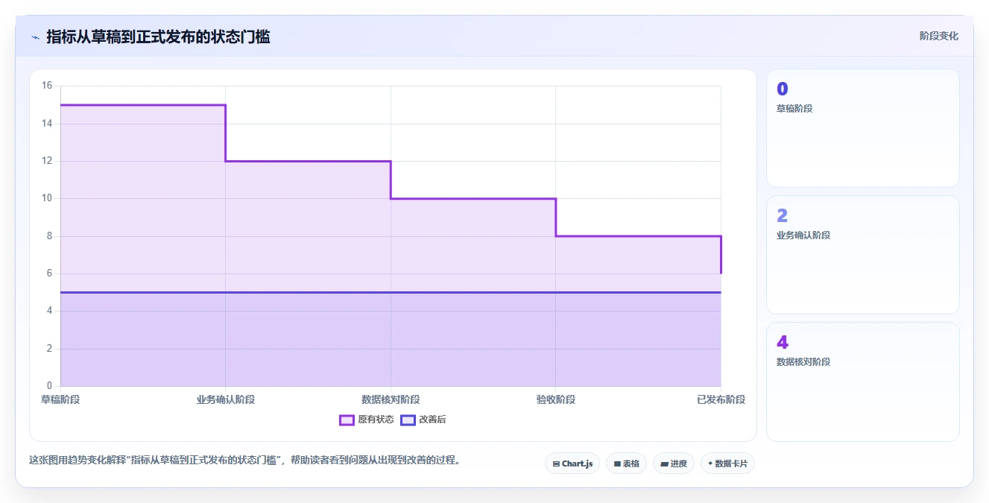Click the title 指标从草稿到正式发布的状态门槛
The image size is (989, 503).
click(x=158, y=37)
